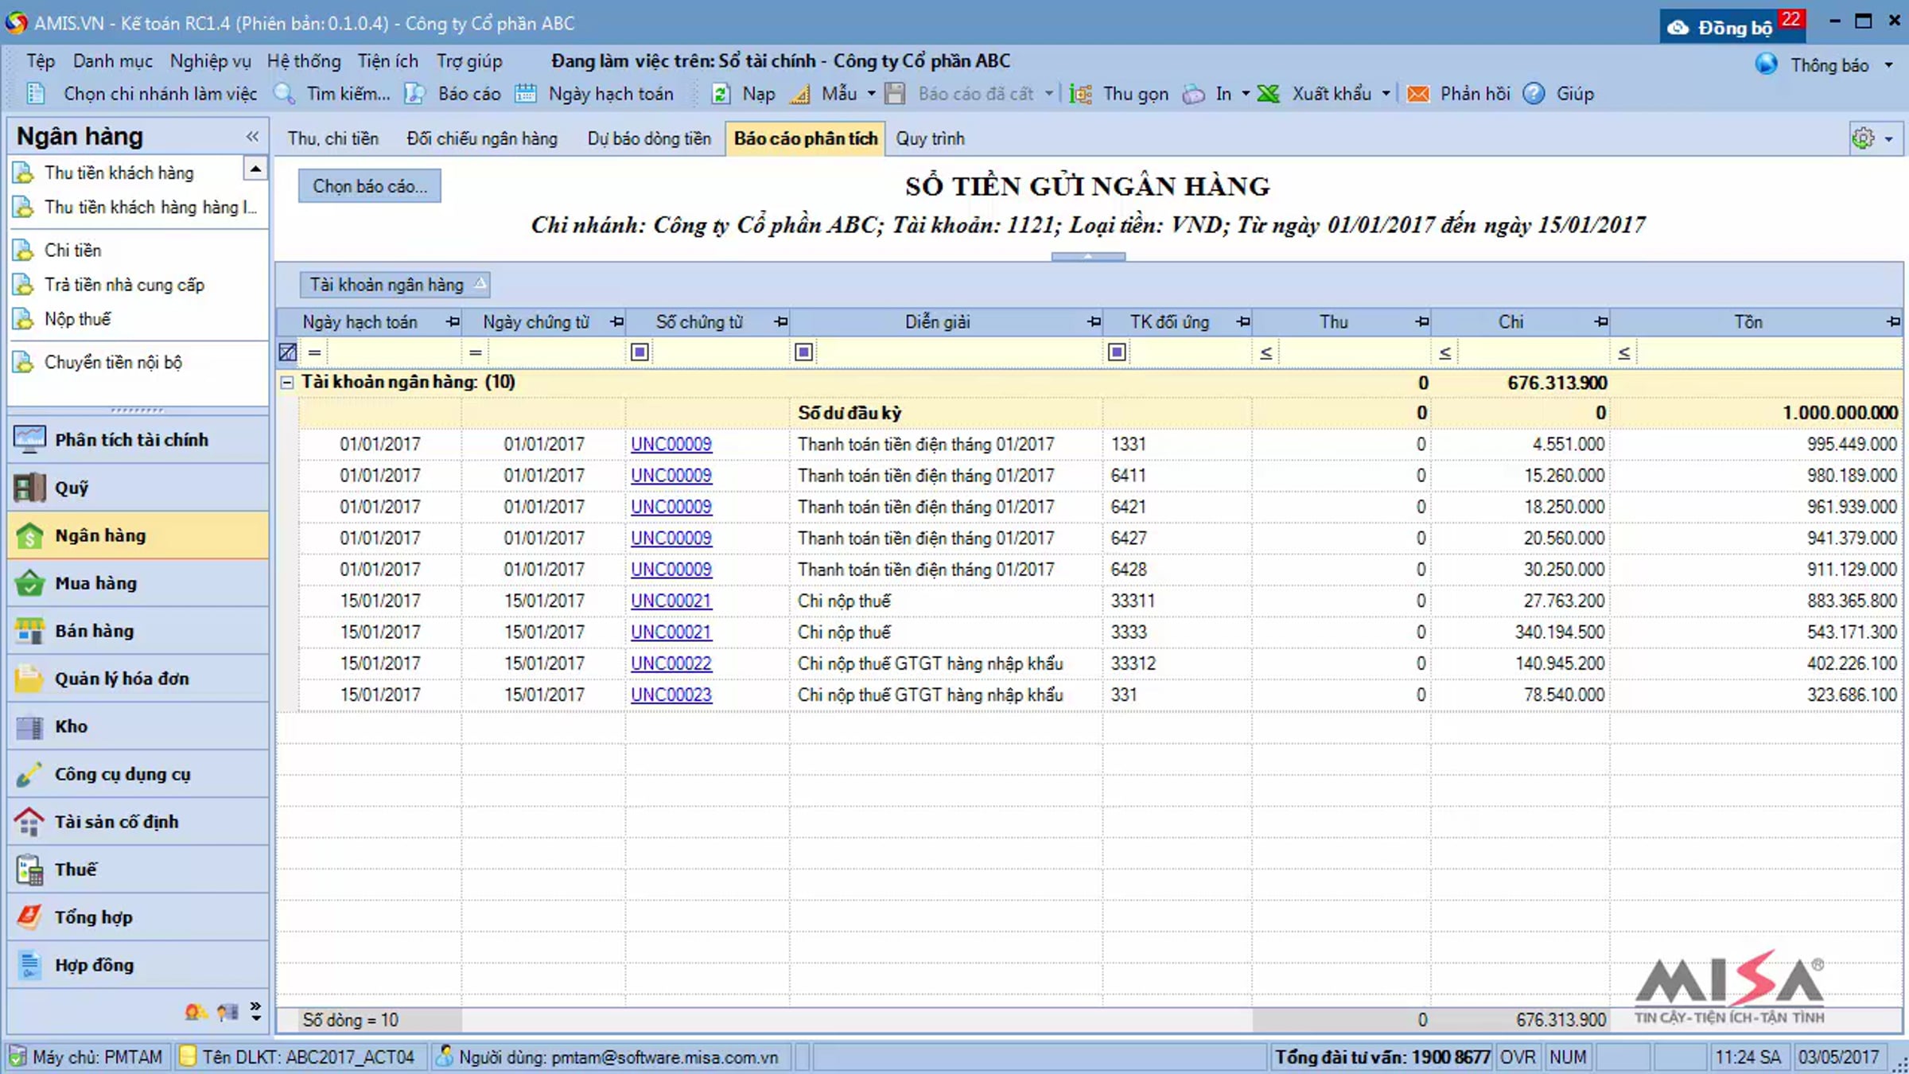Image resolution: width=1909 pixels, height=1074 pixels.
Task: Open Ngày hạch toán calendar
Action: [x=594, y=94]
